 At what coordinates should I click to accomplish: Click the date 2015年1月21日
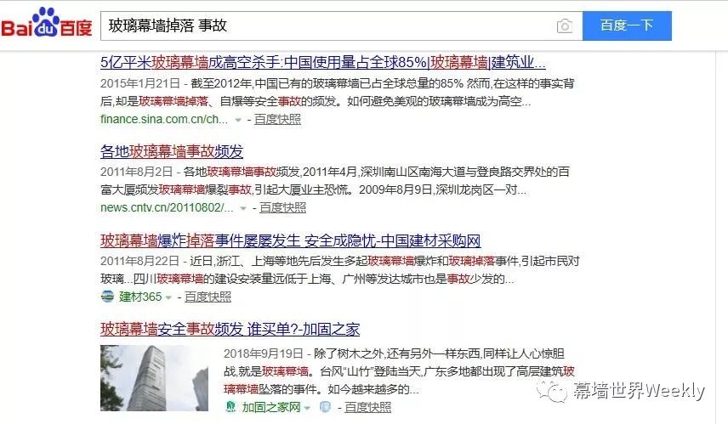140,83
